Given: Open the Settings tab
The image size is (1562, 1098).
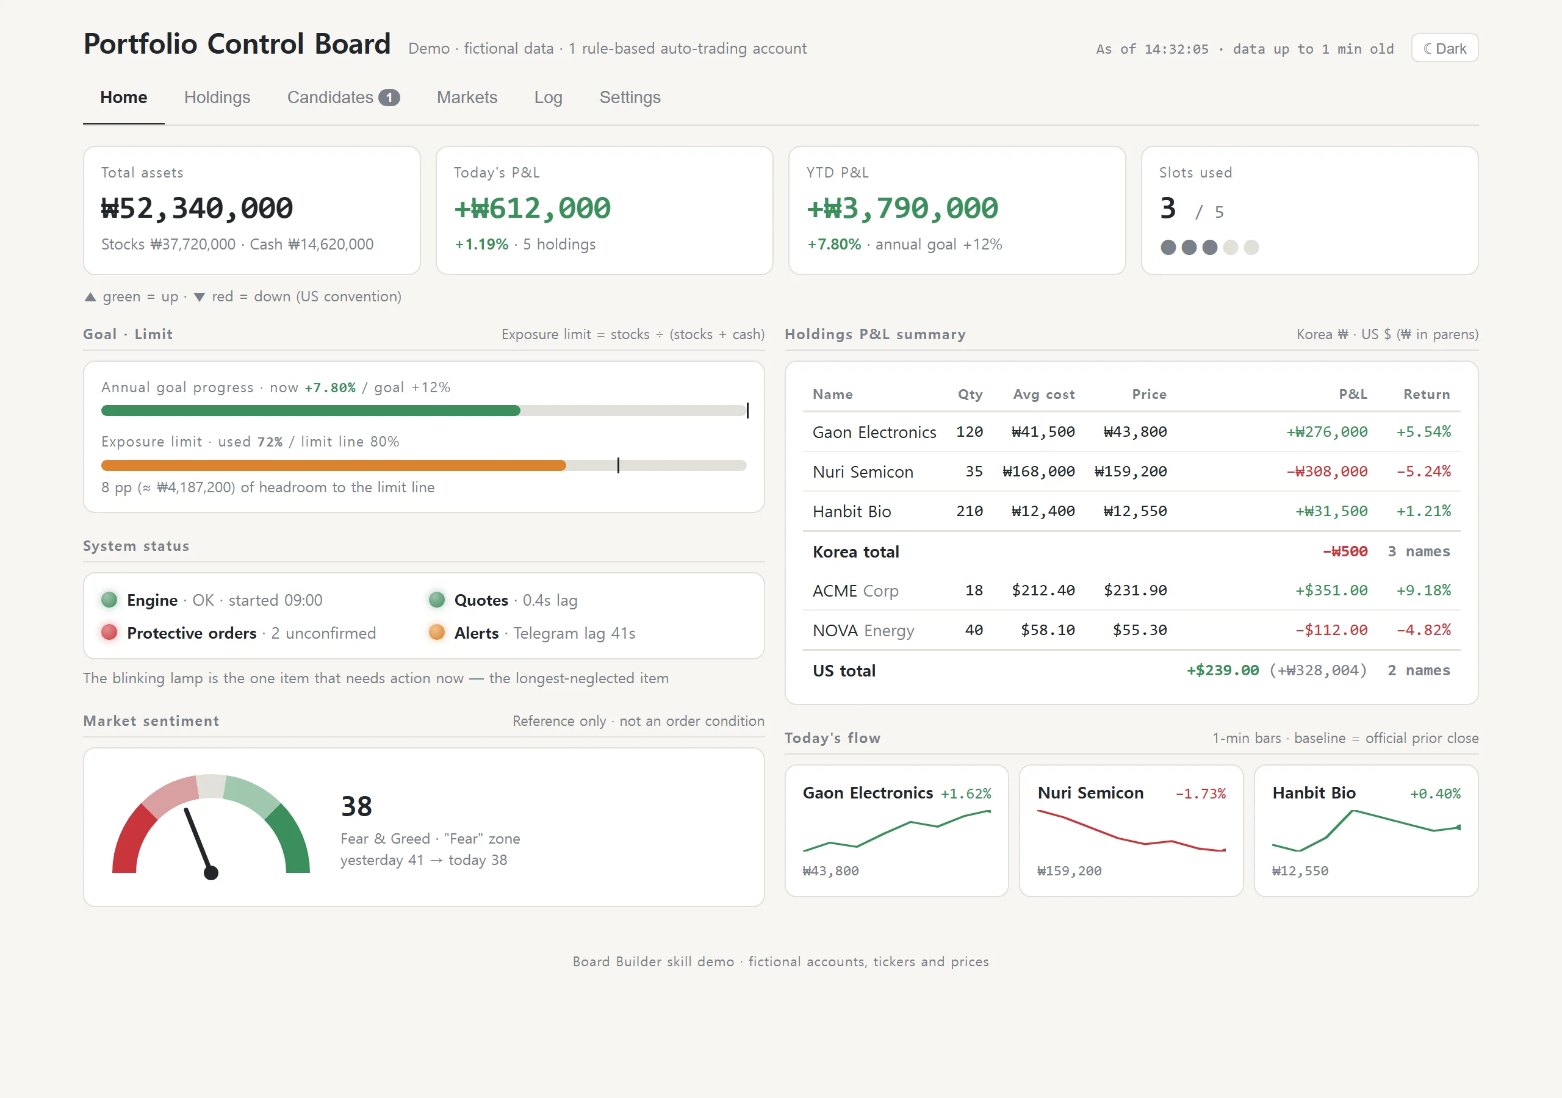Looking at the screenshot, I should coord(629,97).
